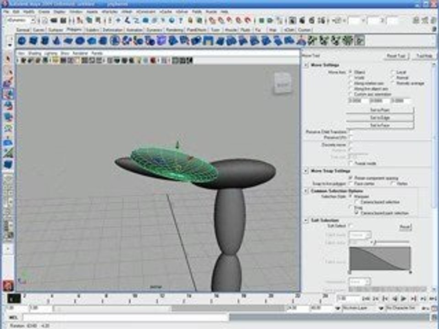Switch to the Polygons shelf tab

point(75,30)
